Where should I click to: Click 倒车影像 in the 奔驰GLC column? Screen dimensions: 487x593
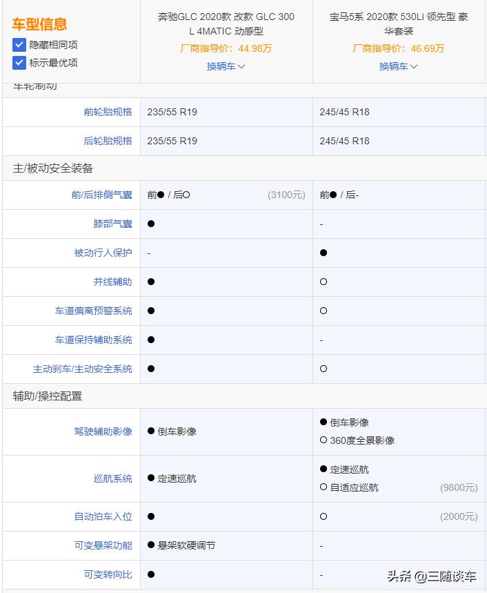pyautogui.click(x=177, y=431)
